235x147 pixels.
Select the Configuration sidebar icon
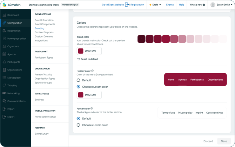[x=4, y=23]
